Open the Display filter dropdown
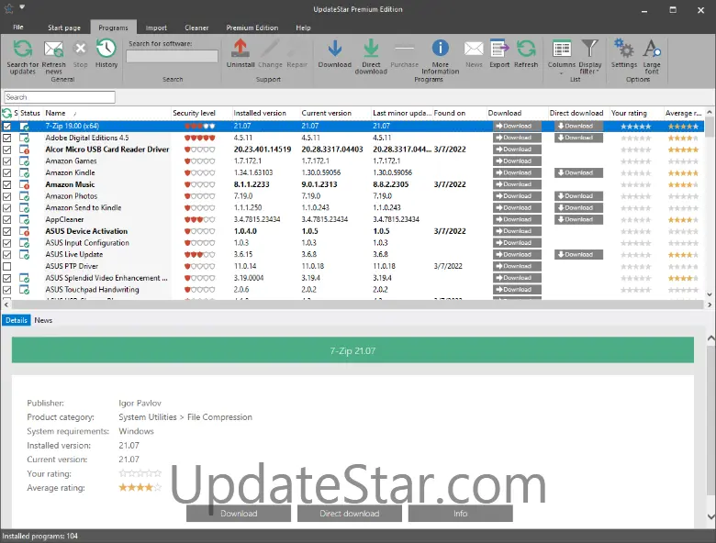Image resolution: width=716 pixels, height=543 pixels. (x=589, y=57)
